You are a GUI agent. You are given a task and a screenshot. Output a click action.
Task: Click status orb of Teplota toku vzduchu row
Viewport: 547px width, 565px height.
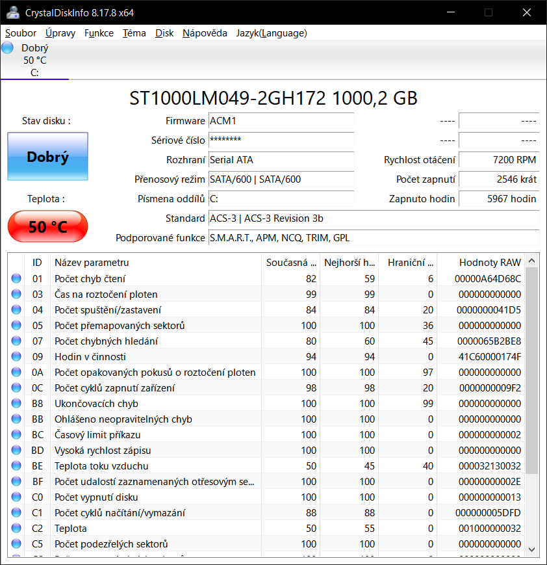tap(16, 466)
